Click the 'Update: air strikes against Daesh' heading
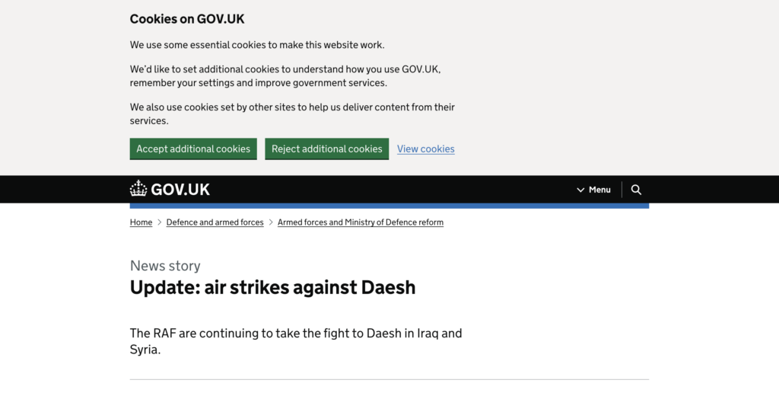Screen dimensions: 779x396 pyautogui.click(x=272, y=287)
